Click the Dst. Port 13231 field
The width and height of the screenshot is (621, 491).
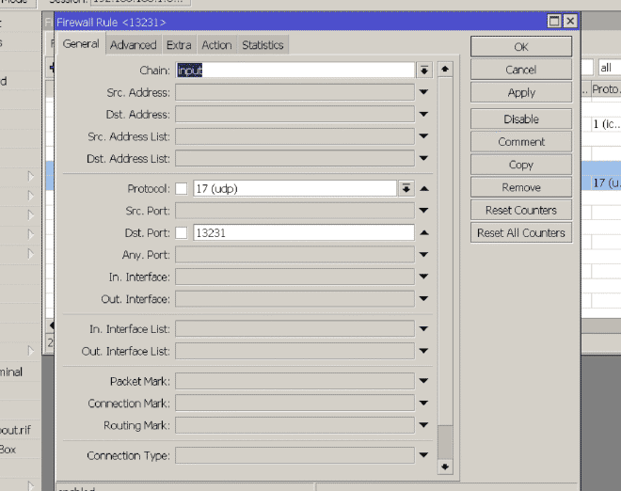(304, 232)
